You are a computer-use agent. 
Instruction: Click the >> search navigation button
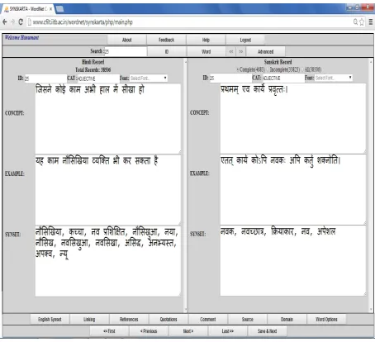pos(241,51)
